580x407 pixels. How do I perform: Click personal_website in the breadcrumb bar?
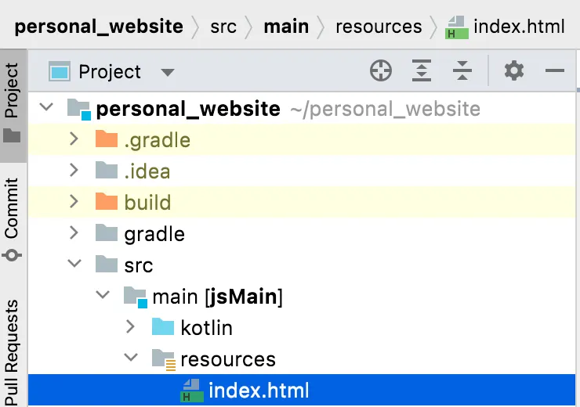pos(99,27)
